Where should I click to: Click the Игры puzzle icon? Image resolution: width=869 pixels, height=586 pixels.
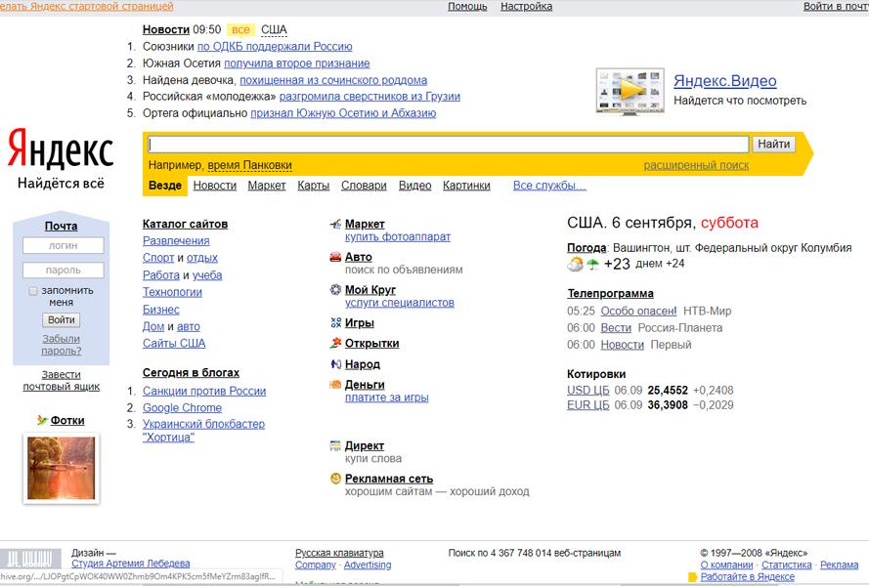click(x=335, y=323)
